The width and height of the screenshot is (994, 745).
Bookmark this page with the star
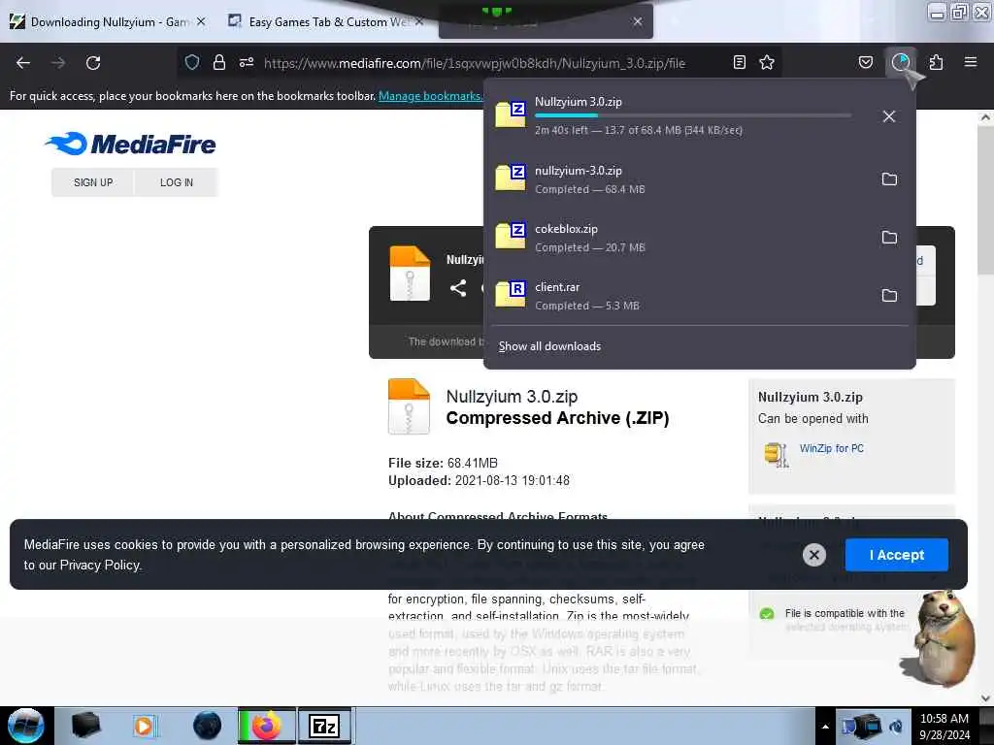point(767,62)
